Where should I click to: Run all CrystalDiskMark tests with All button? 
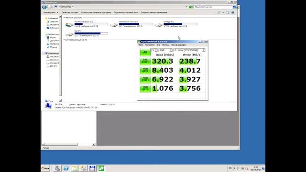pos(145,52)
